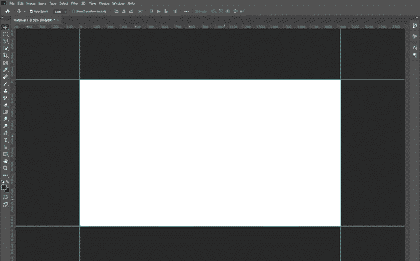The height and width of the screenshot is (261, 420).
Task: Select the History Brush tool
Action: pyautogui.click(x=5, y=98)
